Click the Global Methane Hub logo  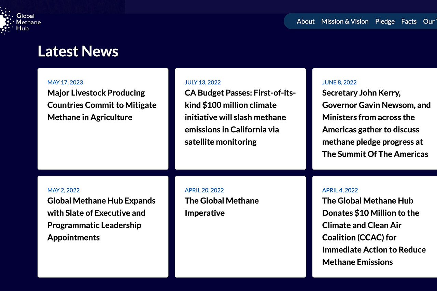pyautogui.click(x=20, y=21)
